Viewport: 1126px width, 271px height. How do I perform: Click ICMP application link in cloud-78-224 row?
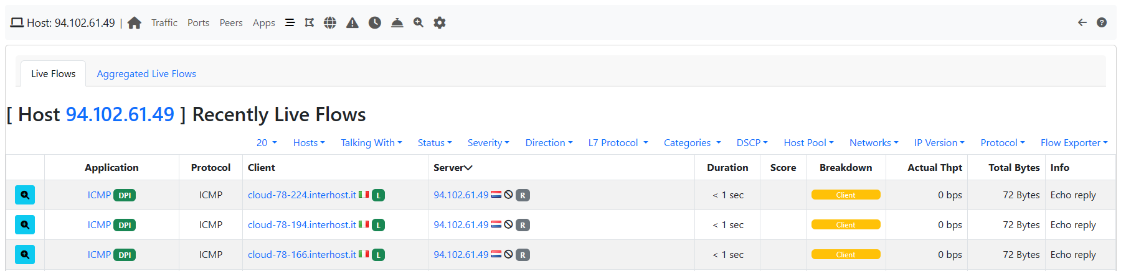coord(99,195)
